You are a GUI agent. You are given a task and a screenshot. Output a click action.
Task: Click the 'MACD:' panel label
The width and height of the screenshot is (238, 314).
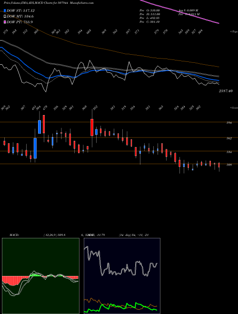(14, 235)
